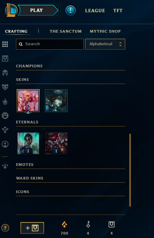
Task: Filter loot by Eternals flame icon
Action: point(5,101)
